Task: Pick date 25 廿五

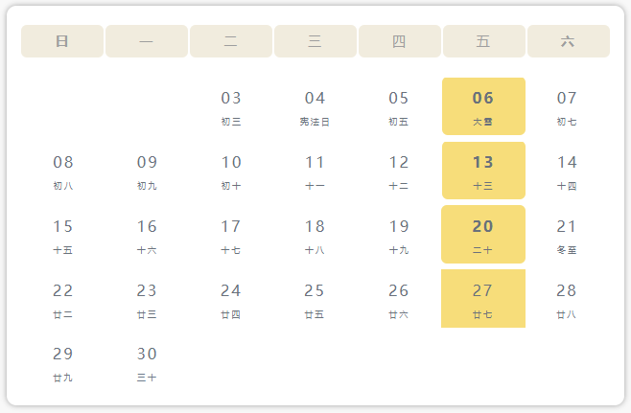Action: pos(315,298)
